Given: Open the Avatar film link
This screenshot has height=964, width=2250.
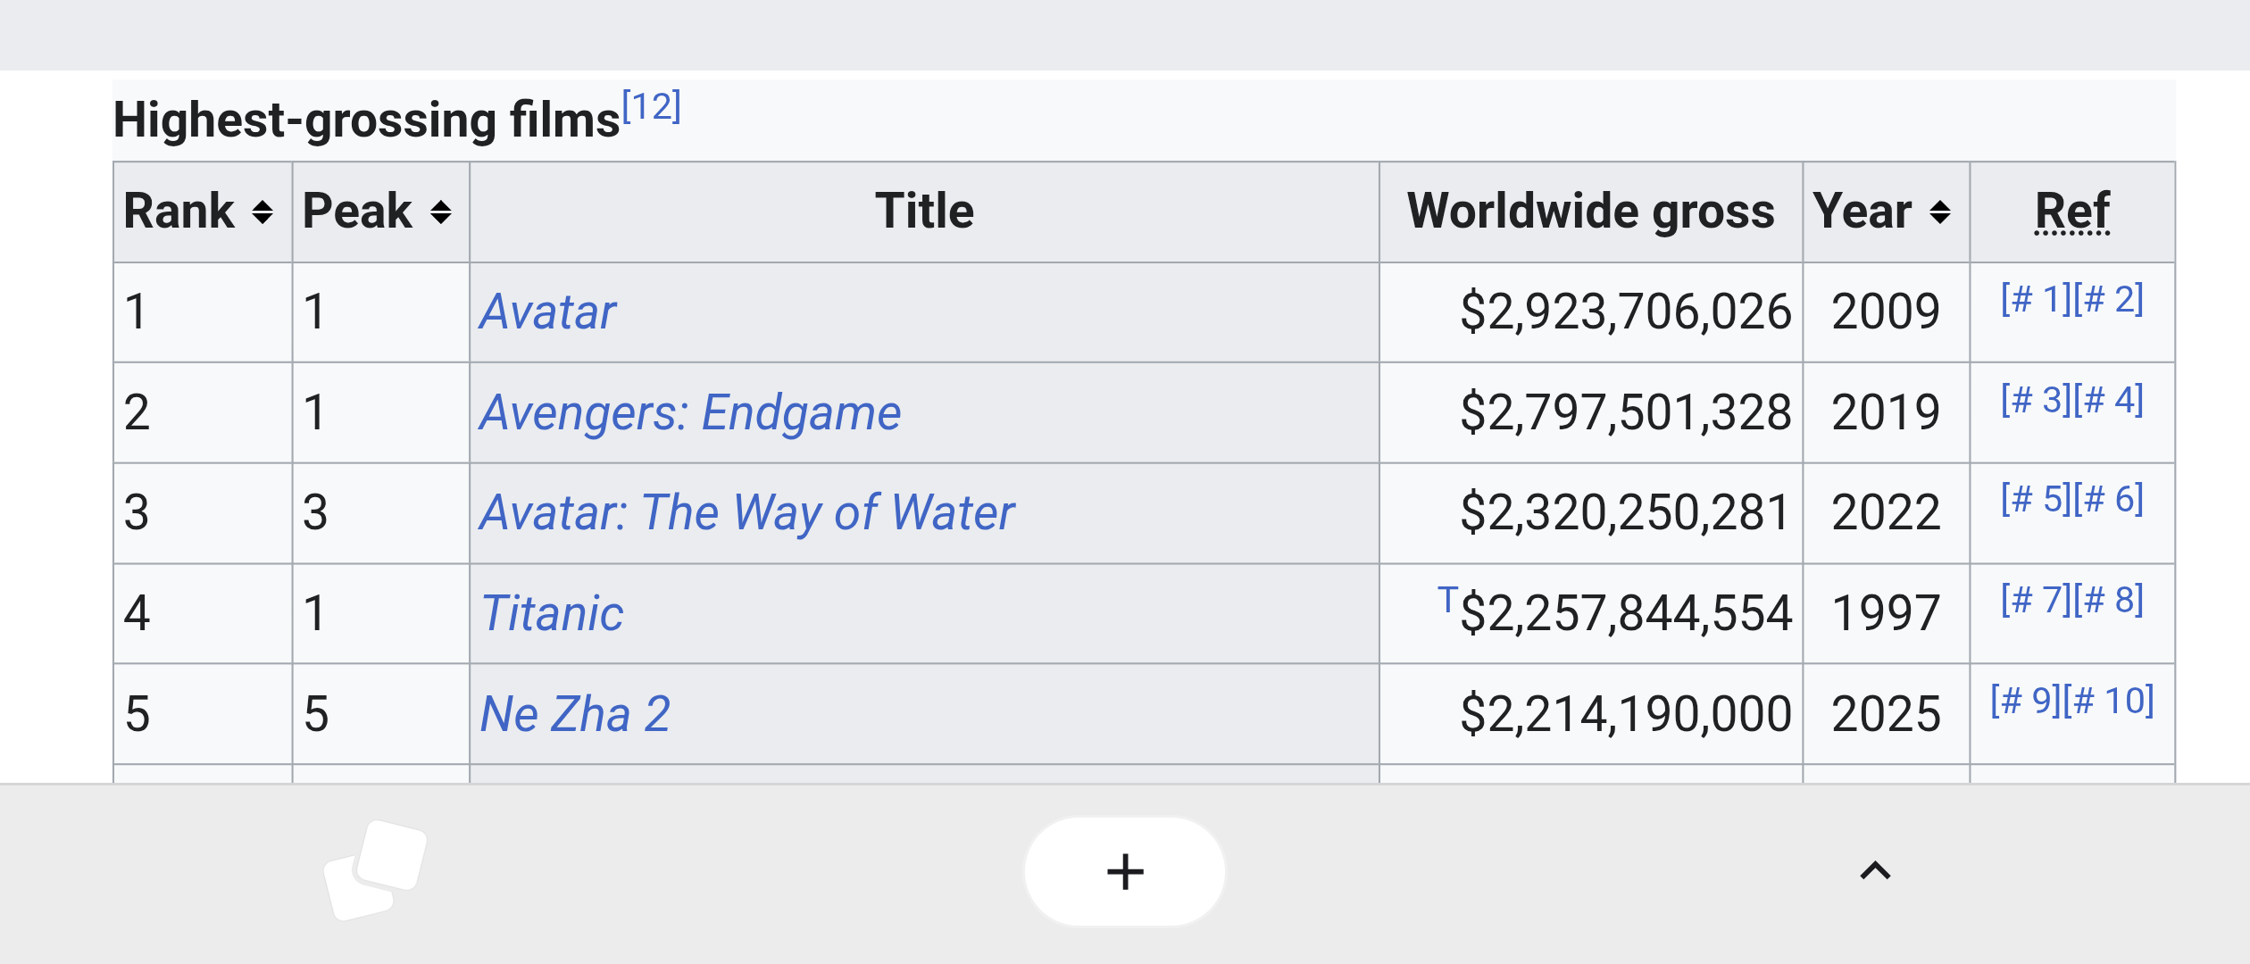Looking at the screenshot, I should click(548, 312).
